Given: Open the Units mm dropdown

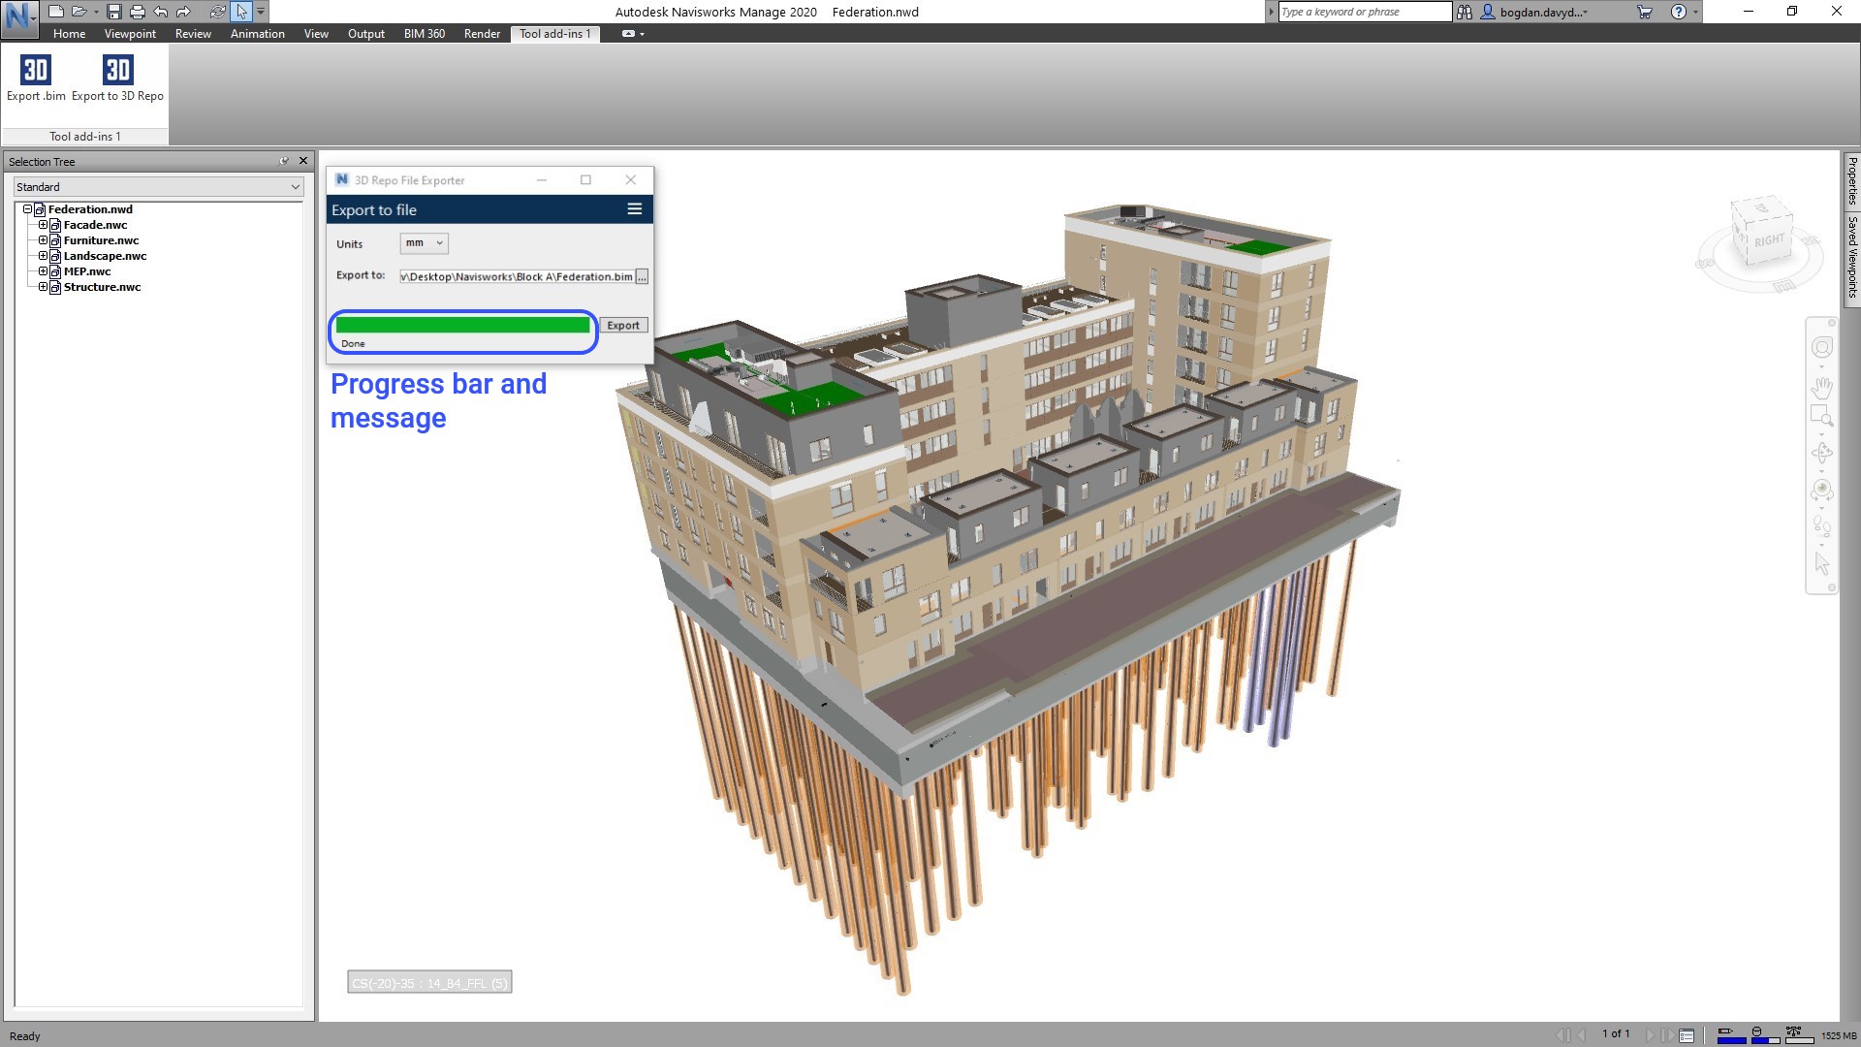Looking at the screenshot, I should click(424, 243).
